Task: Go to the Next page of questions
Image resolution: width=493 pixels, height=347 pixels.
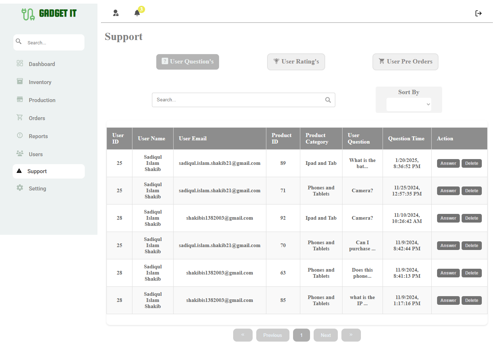Action: point(325,335)
